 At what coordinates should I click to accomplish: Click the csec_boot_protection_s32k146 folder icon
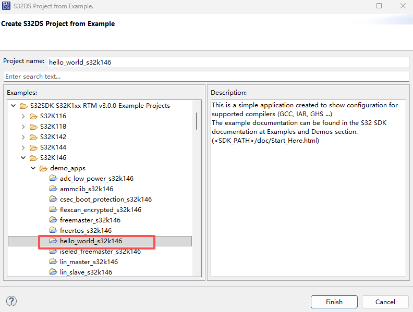pyautogui.click(x=54, y=199)
